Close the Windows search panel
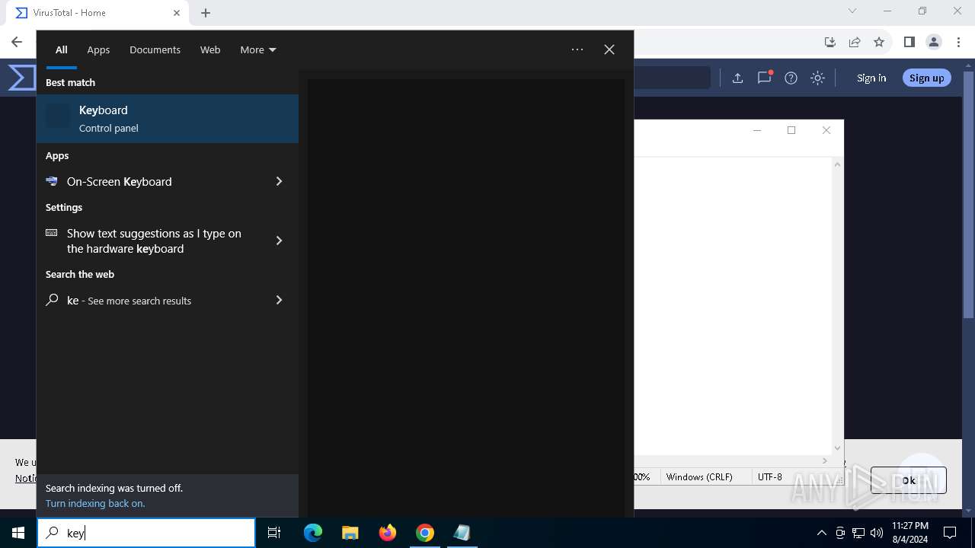Image resolution: width=975 pixels, height=548 pixels. [x=609, y=49]
